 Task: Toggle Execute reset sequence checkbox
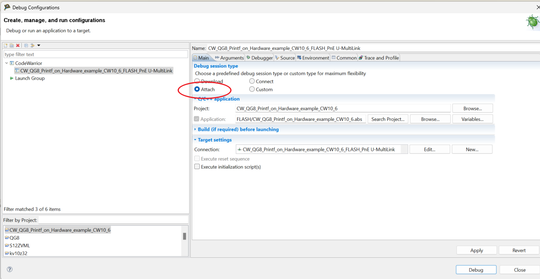pos(197,159)
